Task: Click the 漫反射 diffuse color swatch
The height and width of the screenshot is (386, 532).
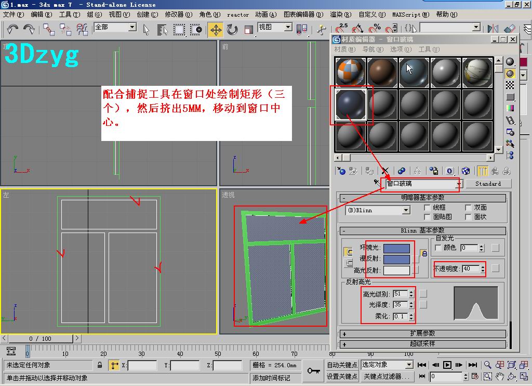Action: [x=396, y=259]
